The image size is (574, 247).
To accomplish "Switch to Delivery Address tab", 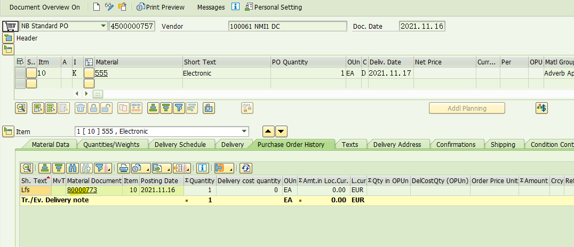I will point(397,144).
